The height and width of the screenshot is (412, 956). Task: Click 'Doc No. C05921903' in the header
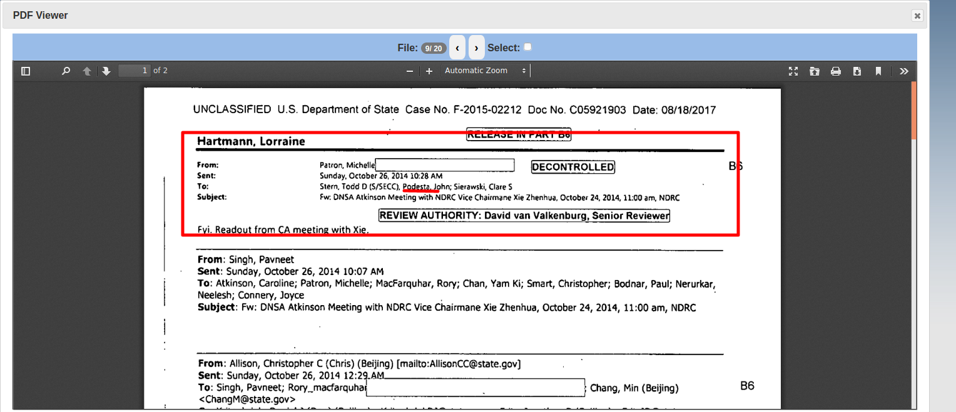(x=577, y=110)
